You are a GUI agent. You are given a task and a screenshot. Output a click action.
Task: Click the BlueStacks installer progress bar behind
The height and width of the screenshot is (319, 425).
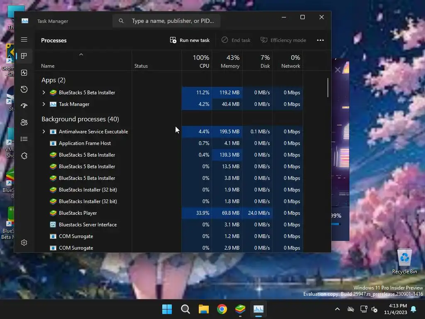pyautogui.click(x=336, y=224)
